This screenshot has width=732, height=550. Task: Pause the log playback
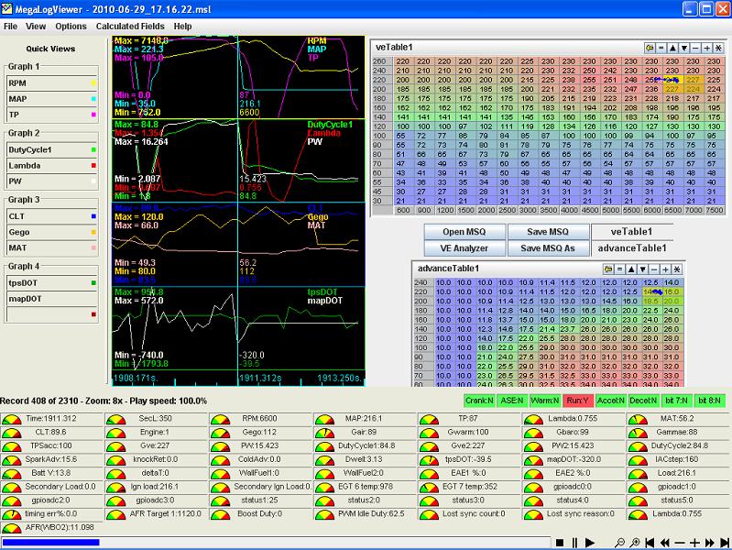click(x=574, y=543)
